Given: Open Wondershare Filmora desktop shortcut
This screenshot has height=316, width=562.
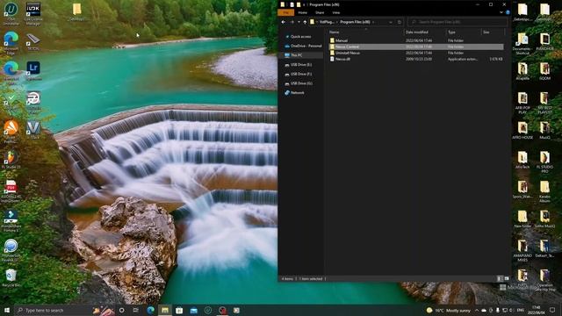Looking at the screenshot, I should point(11,221).
